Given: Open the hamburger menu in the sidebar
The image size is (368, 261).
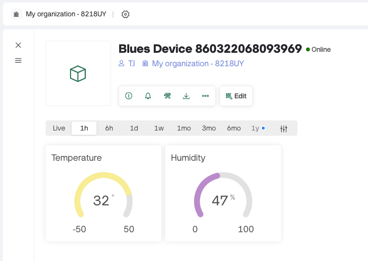Looking at the screenshot, I should (18, 60).
